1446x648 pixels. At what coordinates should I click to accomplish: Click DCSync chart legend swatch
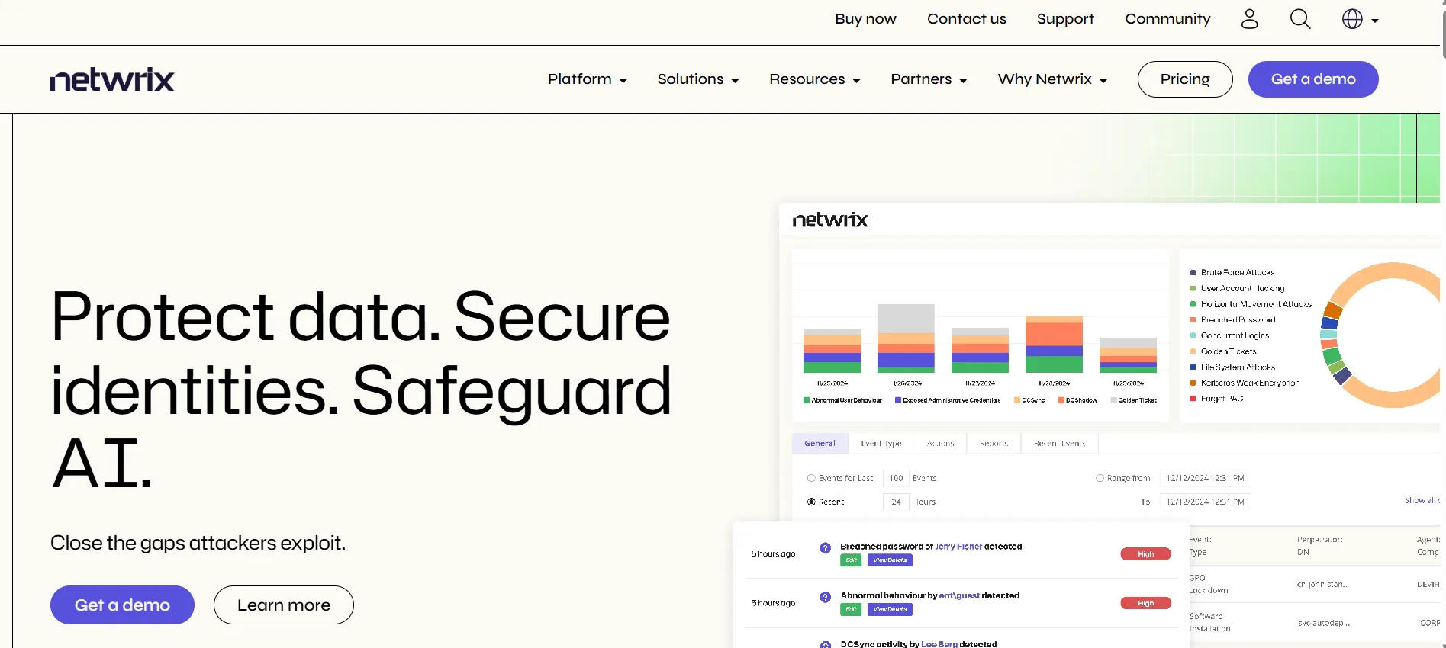coord(1016,400)
